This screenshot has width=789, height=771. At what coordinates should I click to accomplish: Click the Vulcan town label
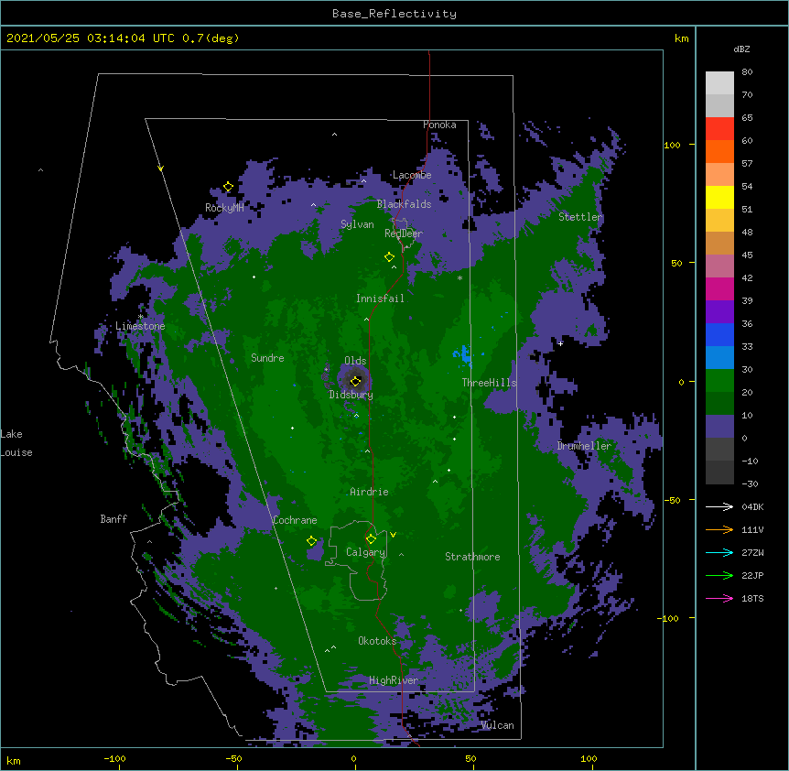[497, 725]
